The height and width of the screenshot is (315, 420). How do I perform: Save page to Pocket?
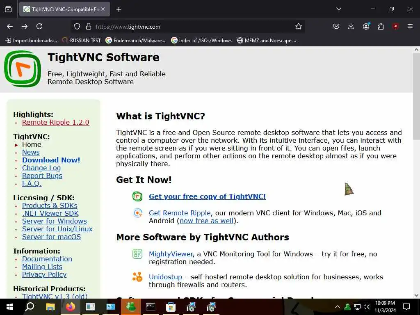tap(336, 26)
